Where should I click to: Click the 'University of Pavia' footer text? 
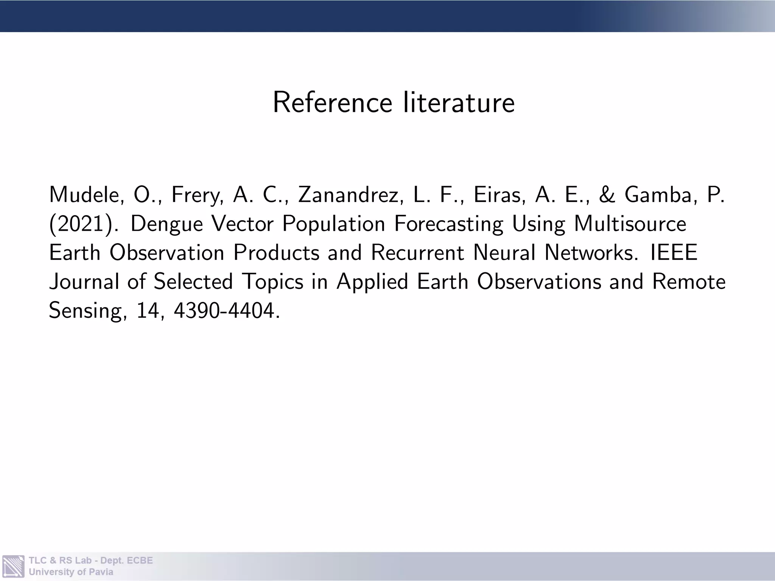[71, 572]
